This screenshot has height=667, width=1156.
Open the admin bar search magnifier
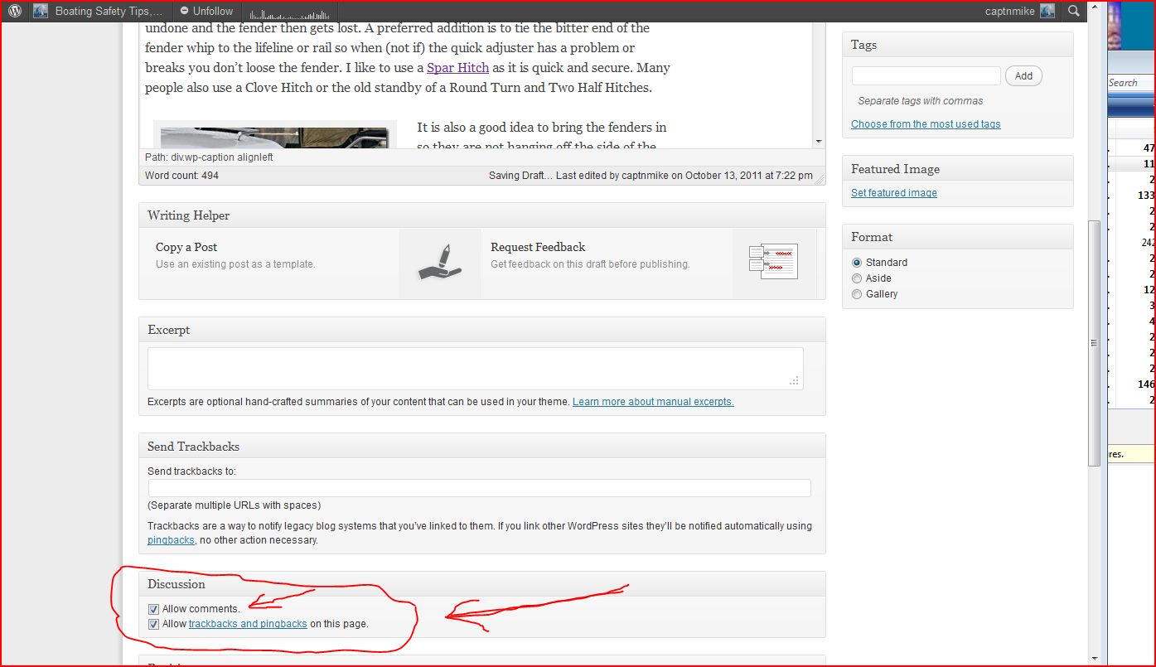coord(1073,12)
